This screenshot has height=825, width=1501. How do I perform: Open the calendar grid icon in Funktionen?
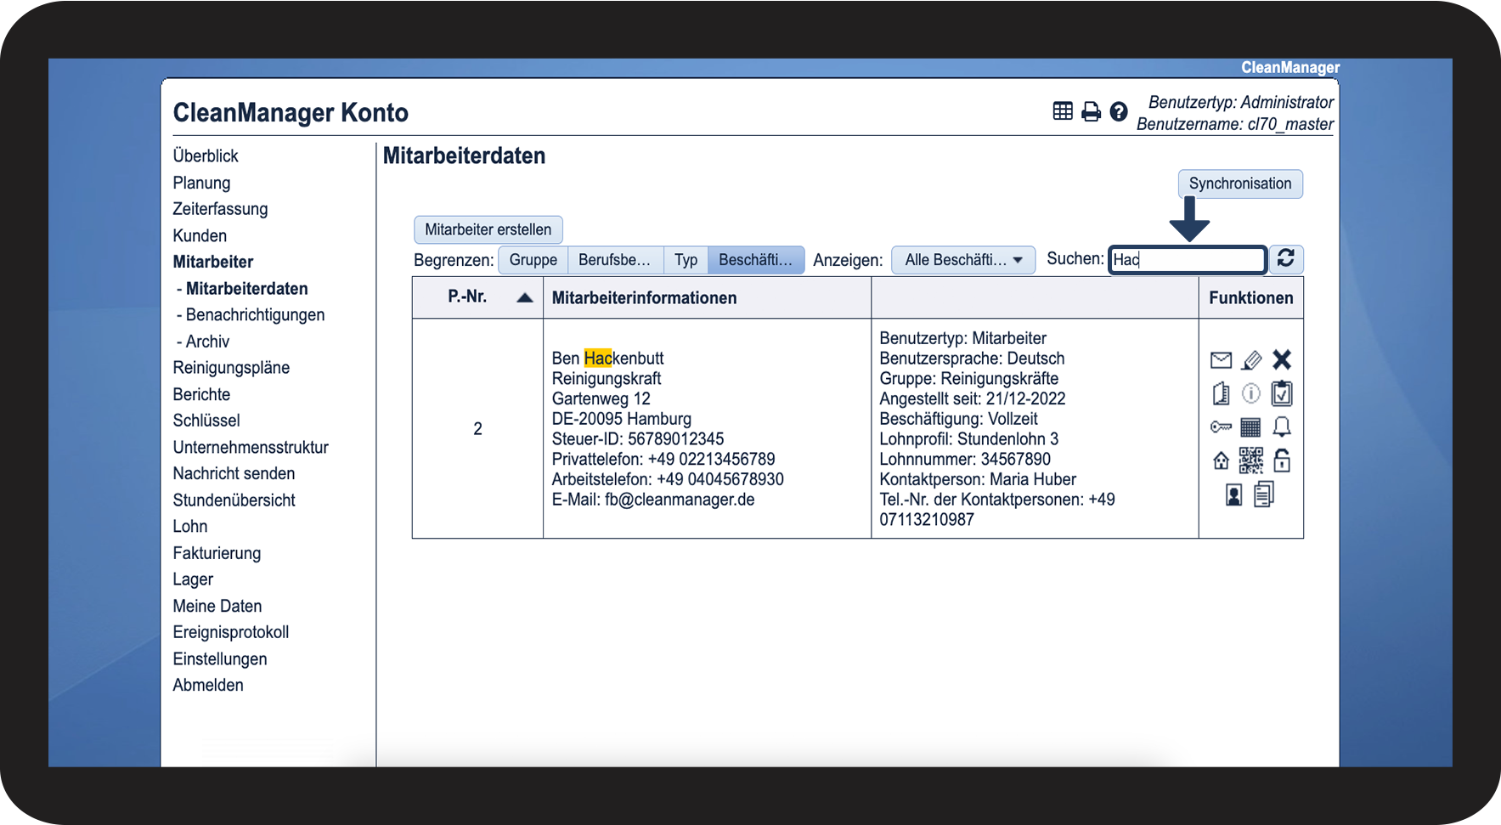pyautogui.click(x=1251, y=427)
